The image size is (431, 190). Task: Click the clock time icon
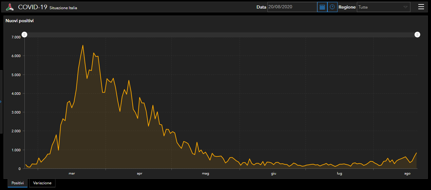tap(332, 7)
